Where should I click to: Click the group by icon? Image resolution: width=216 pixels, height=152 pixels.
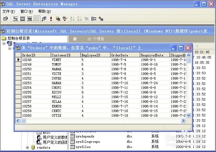94,19
